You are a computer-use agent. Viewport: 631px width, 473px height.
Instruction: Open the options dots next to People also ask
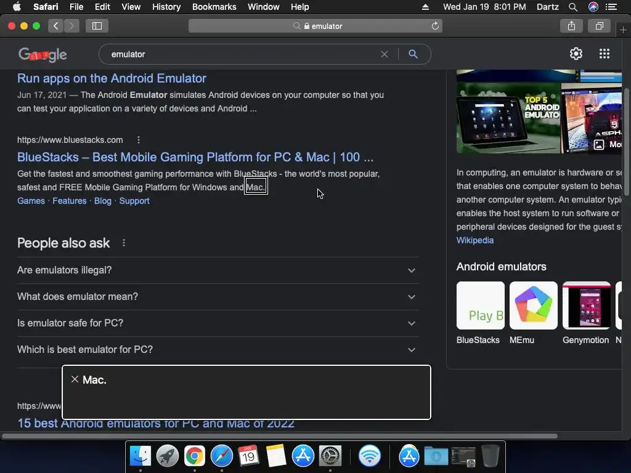(x=123, y=243)
